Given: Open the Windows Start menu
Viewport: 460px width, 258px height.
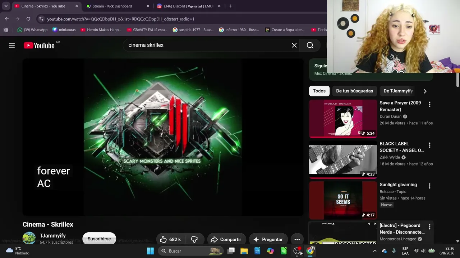Looking at the screenshot, I should pos(150,251).
